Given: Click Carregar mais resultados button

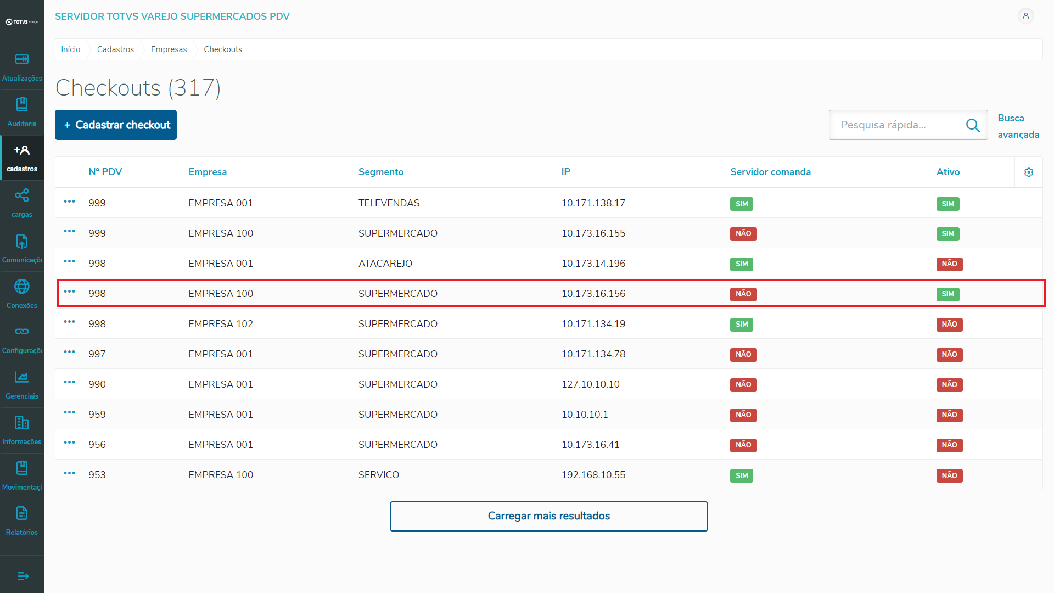Looking at the screenshot, I should (x=548, y=516).
